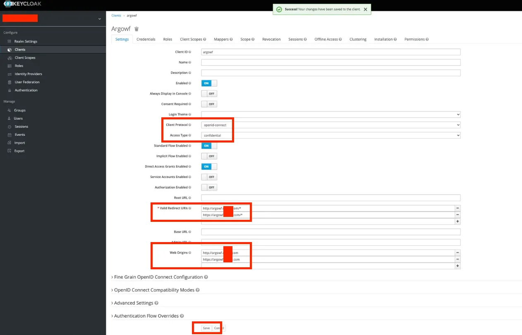
Task: Open the Mappers tab
Action: tap(223, 39)
